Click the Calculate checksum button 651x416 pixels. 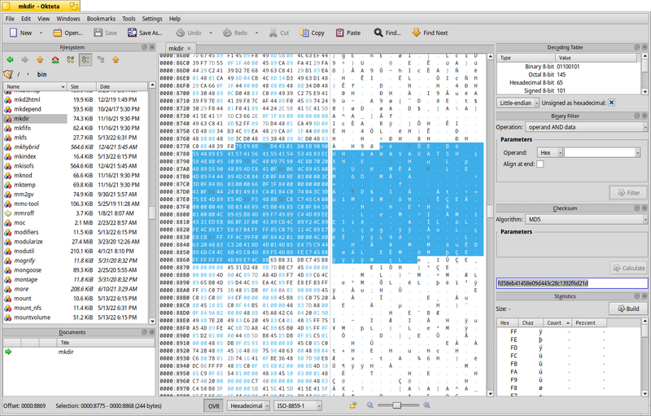[628, 268]
